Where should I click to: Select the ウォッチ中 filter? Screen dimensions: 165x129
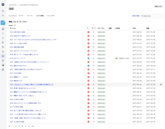51,16
